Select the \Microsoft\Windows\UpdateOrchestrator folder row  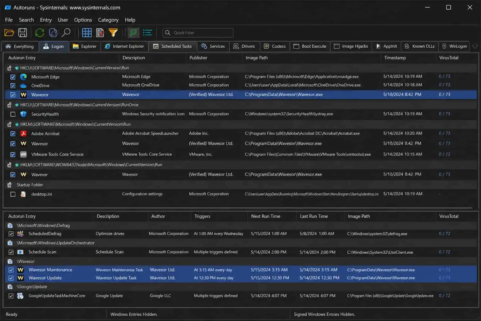click(240, 243)
